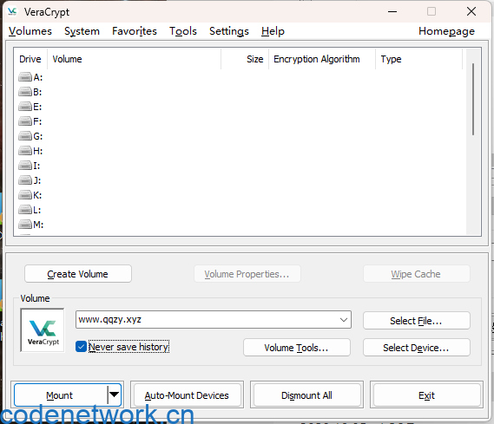Select drive J: icon in list
Viewport: 494px width, 424px height.
[x=25, y=180]
